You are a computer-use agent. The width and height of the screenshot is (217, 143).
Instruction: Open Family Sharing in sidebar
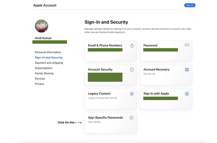(x=44, y=73)
